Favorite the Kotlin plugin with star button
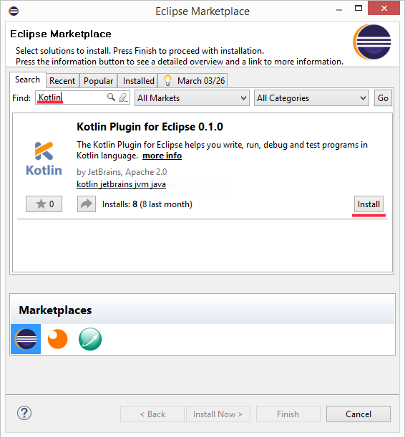 tap(44, 204)
